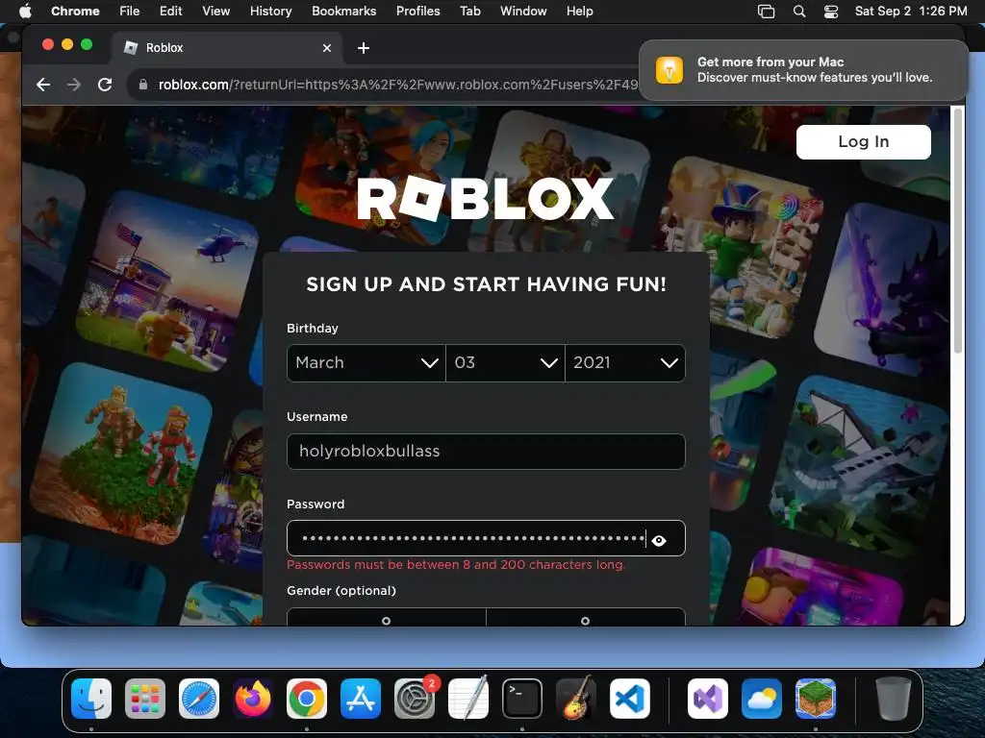
Task: Launch Minecraft from the dock
Action: click(816, 699)
